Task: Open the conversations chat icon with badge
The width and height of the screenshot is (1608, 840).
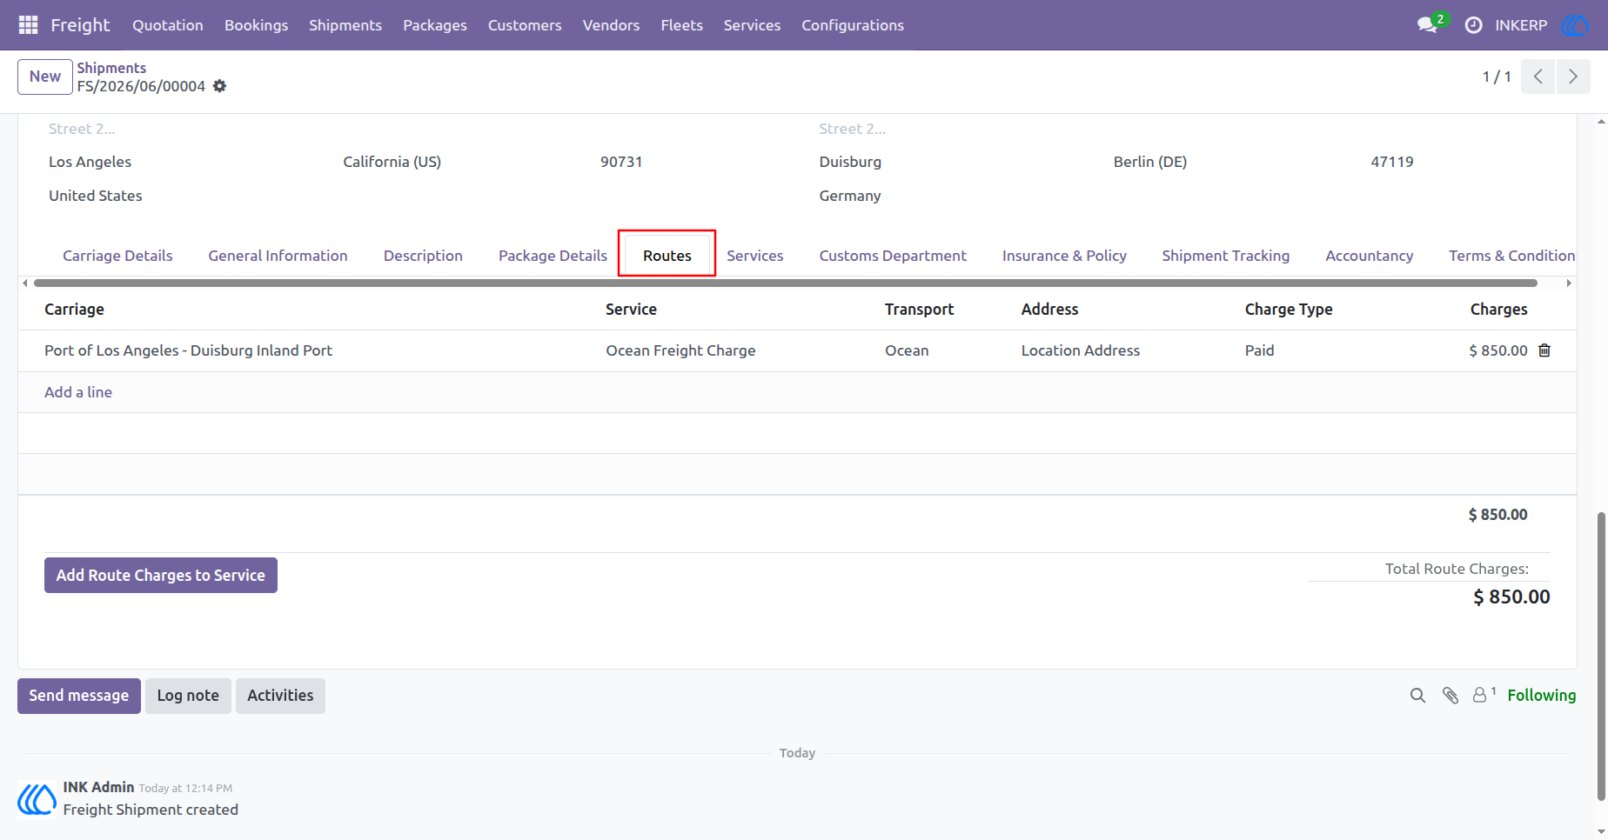Action: coord(1429,24)
